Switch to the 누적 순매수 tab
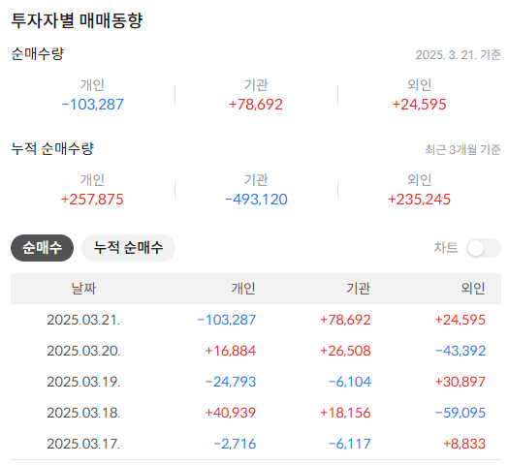This screenshot has height=465, width=508. click(128, 248)
